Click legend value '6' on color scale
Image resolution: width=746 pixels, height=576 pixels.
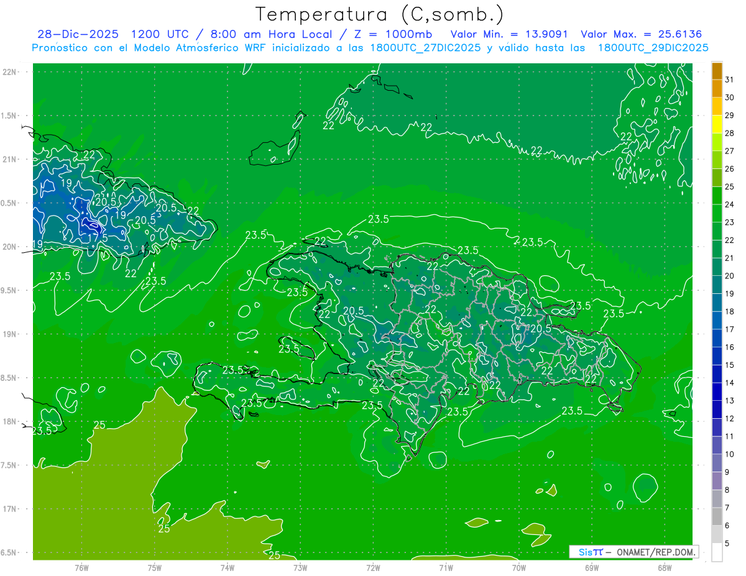coord(727,526)
